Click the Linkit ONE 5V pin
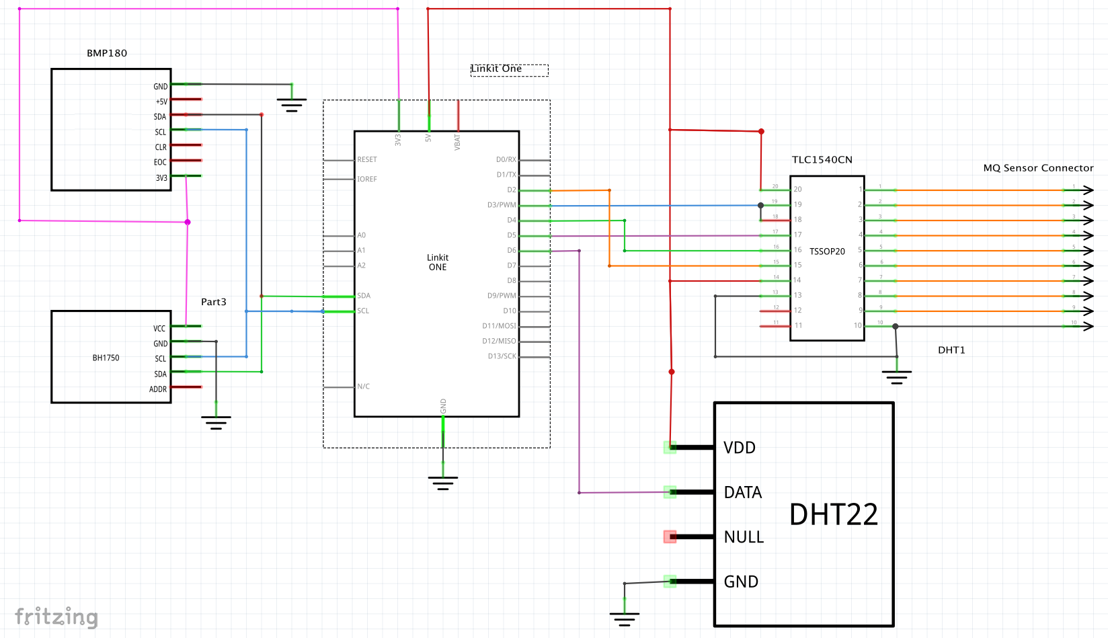Screen dimensions: 1108x638 (x=429, y=116)
